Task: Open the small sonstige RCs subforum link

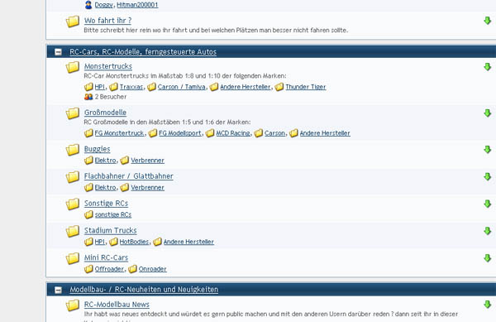Action: tap(113, 215)
